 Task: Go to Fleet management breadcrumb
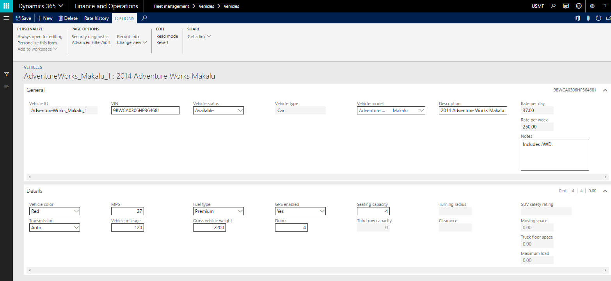click(x=171, y=6)
